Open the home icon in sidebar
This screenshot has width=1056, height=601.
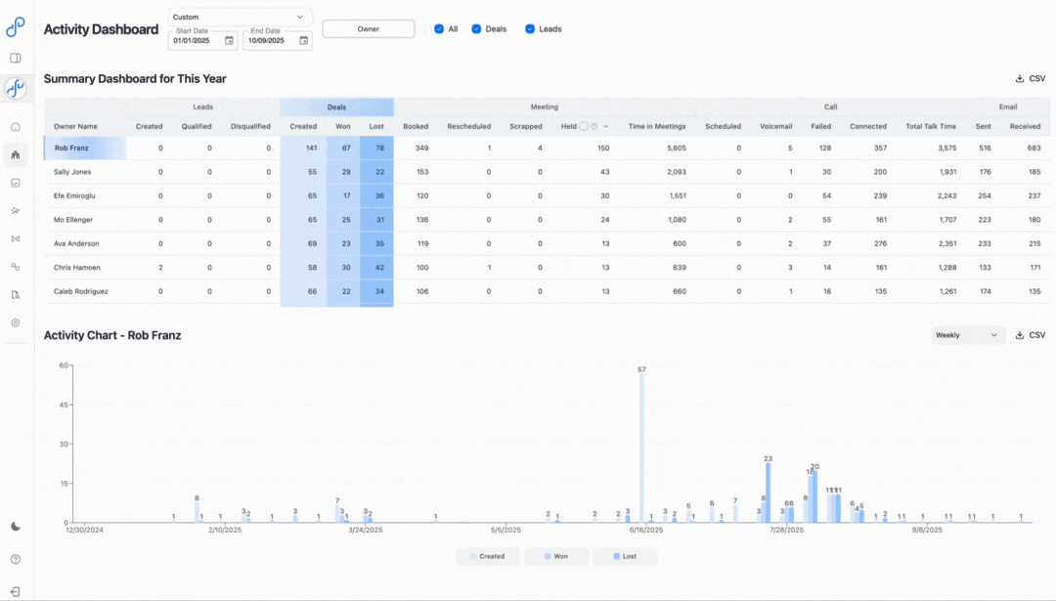click(x=16, y=127)
